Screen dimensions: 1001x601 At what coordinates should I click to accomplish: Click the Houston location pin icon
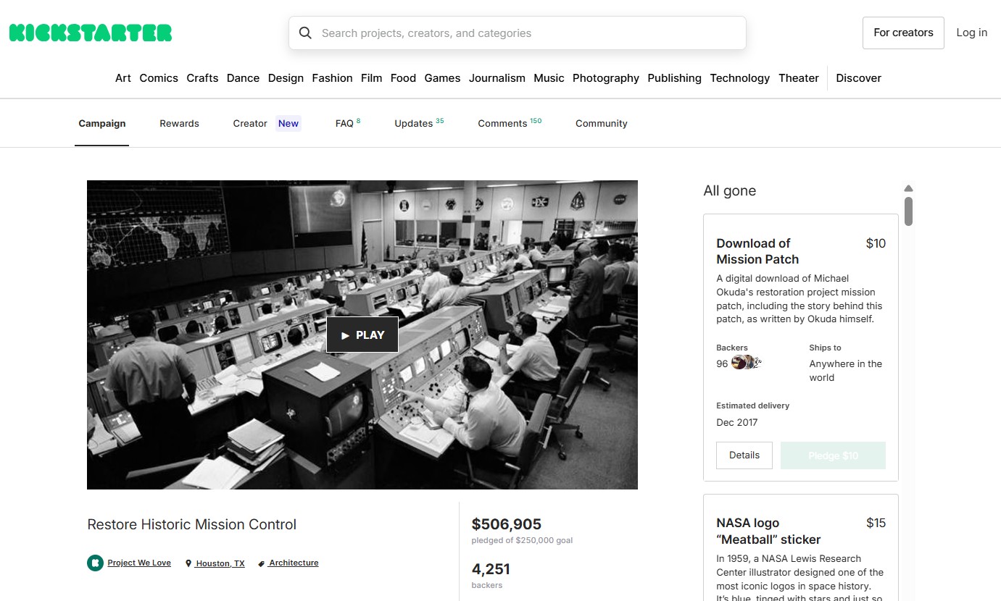click(188, 563)
